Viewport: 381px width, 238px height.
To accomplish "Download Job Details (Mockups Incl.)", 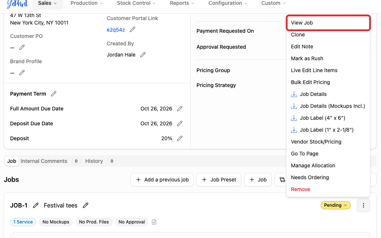I will pyautogui.click(x=328, y=106).
